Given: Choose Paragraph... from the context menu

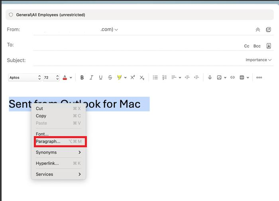Looking at the screenshot, I should [x=58, y=141].
